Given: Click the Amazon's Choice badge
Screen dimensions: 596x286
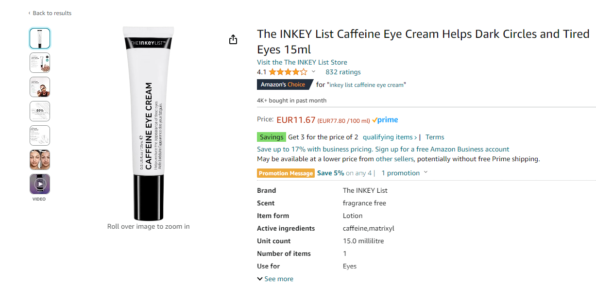Looking at the screenshot, I should pyautogui.click(x=285, y=84).
